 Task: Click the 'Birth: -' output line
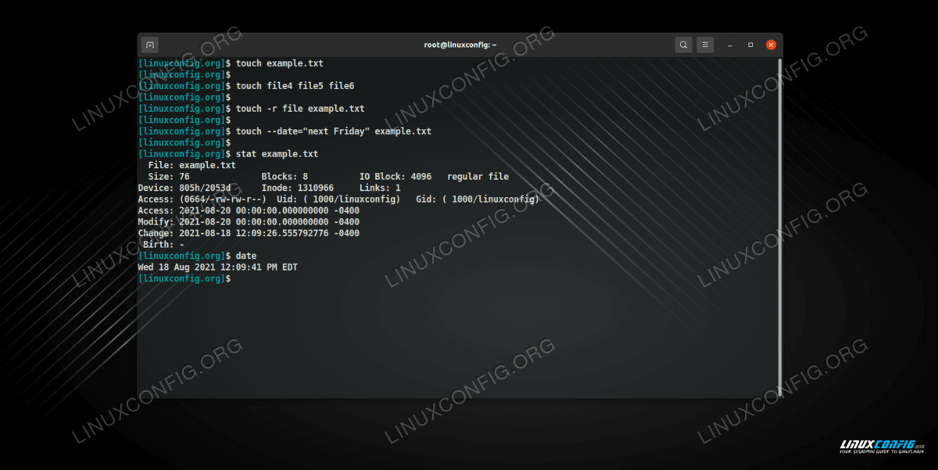[164, 245]
